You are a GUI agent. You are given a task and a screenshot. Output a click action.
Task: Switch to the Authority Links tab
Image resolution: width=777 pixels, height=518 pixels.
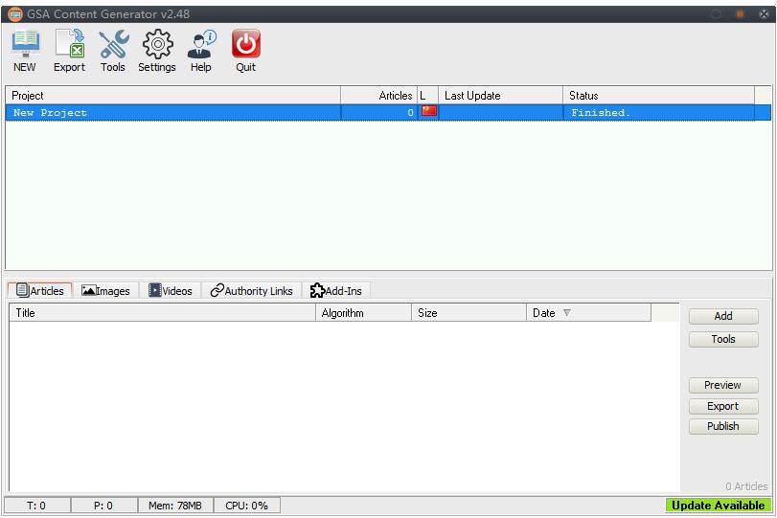coord(251,290)
